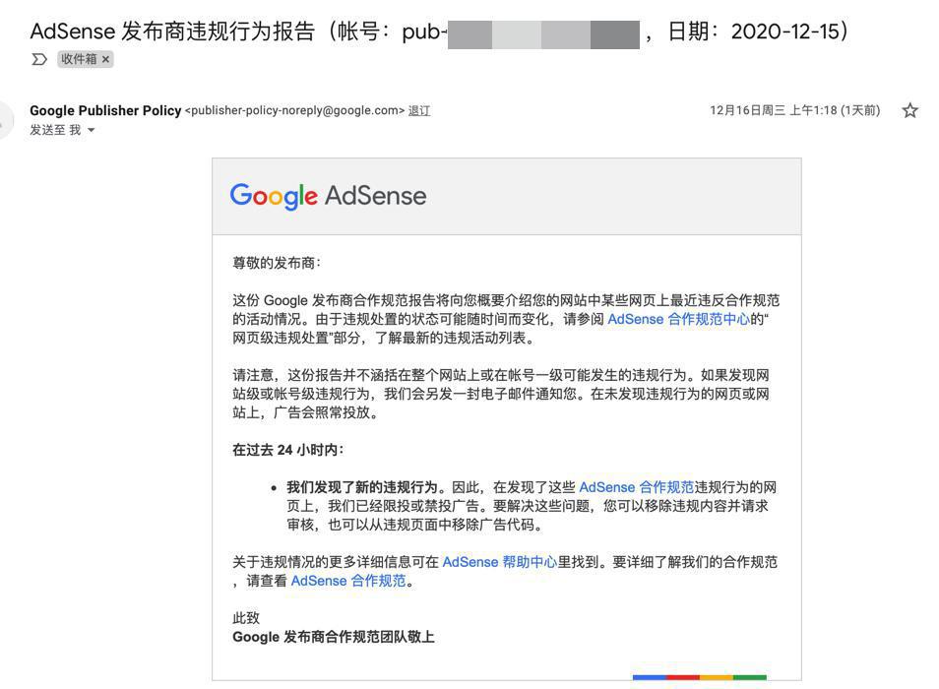Viewport: 939px width, 689px height.
Task: Expand recipient details arrow beside 发送至 我
Action: point(92,130)
